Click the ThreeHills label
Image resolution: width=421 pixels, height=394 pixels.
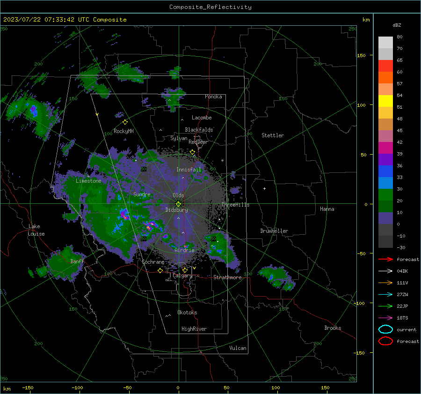[x=235, y=205]
